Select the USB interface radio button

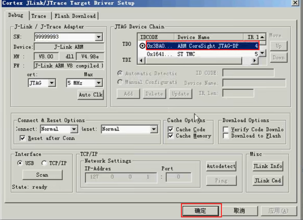click(20, 163)
